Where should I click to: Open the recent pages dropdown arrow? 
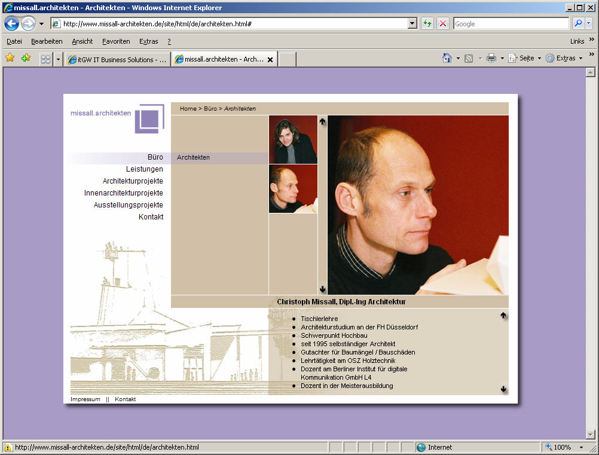pyautogui.click(x=41, y=24)
